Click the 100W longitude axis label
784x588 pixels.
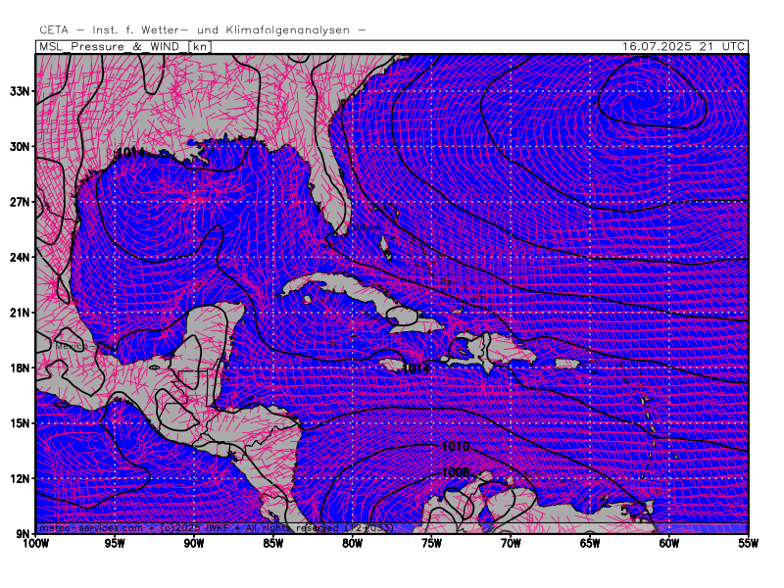tap(36, 544)
